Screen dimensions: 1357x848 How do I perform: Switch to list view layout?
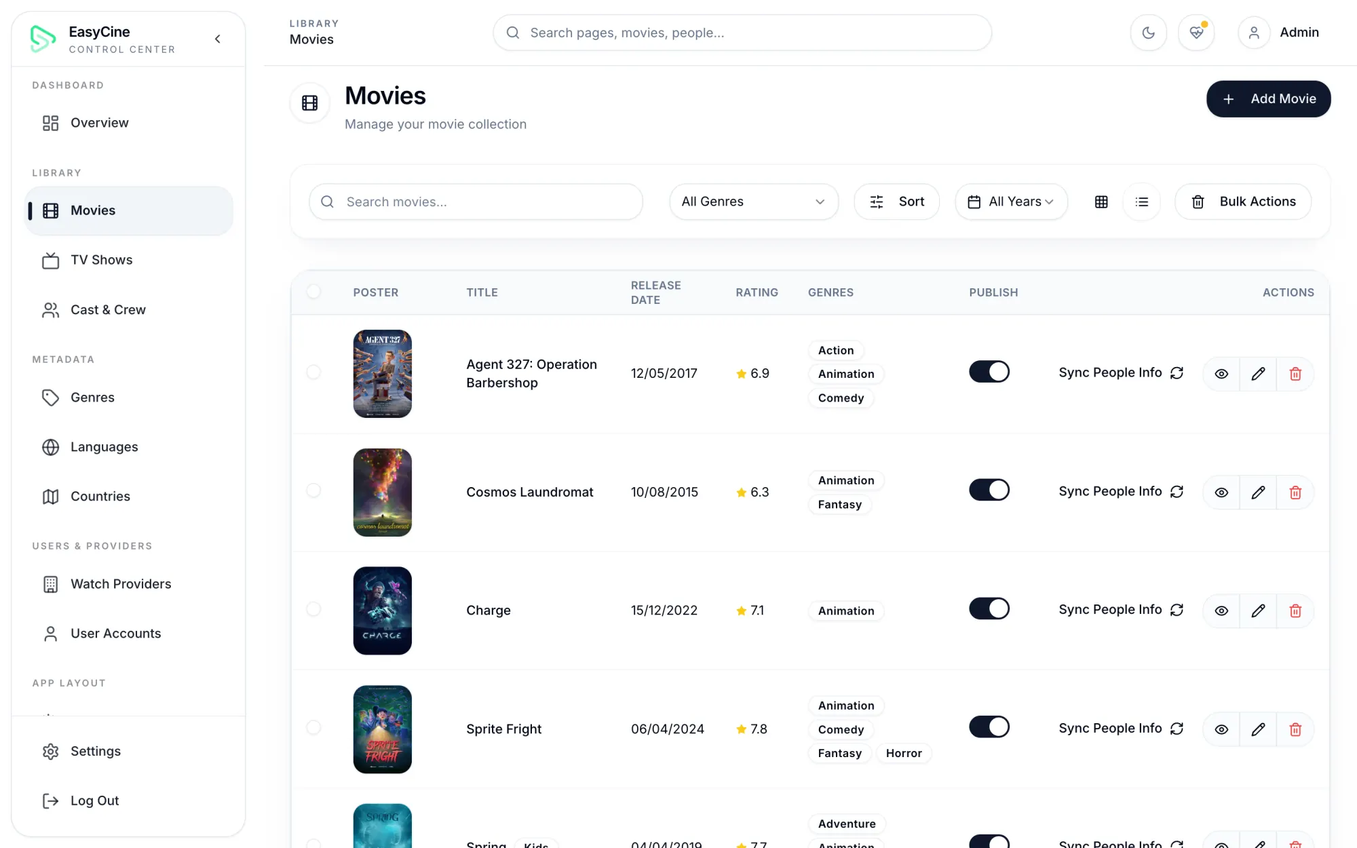1142,201
